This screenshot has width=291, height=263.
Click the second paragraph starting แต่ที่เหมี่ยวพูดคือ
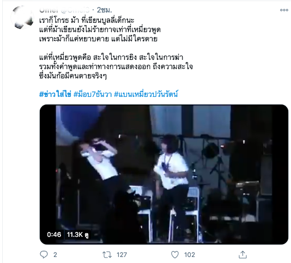(x=116, y=66)
